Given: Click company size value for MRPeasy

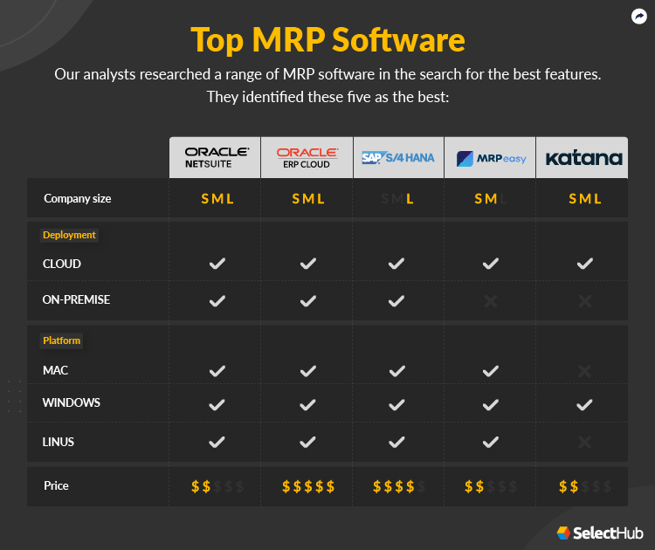Looking at the screenshot, I should click(491, 199).
